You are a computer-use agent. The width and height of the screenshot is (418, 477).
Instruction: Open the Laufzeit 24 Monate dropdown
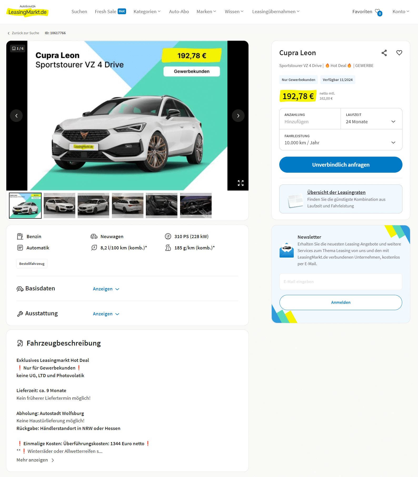click(371, 119)
